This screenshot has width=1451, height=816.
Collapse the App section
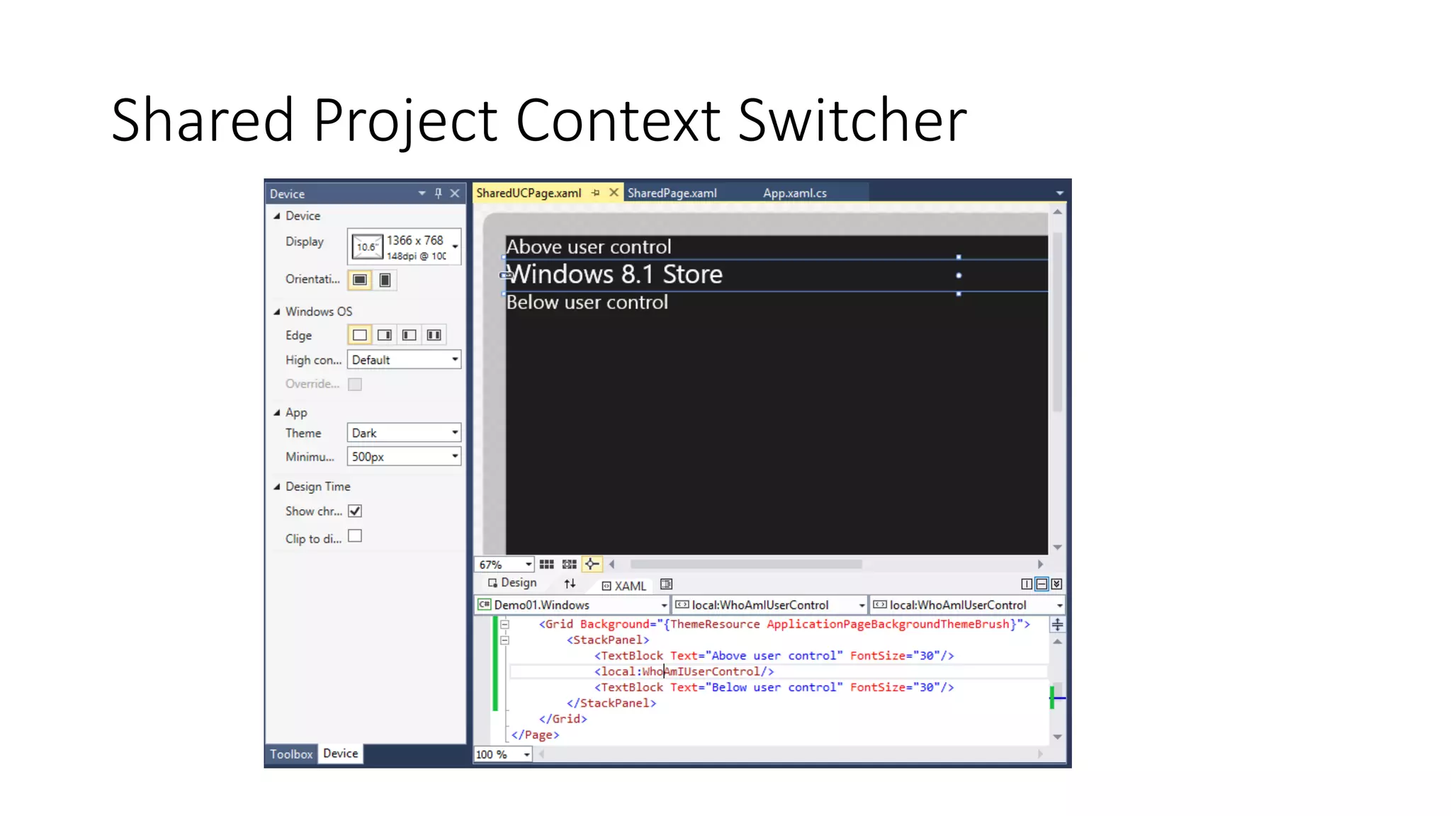pos(277,413)
